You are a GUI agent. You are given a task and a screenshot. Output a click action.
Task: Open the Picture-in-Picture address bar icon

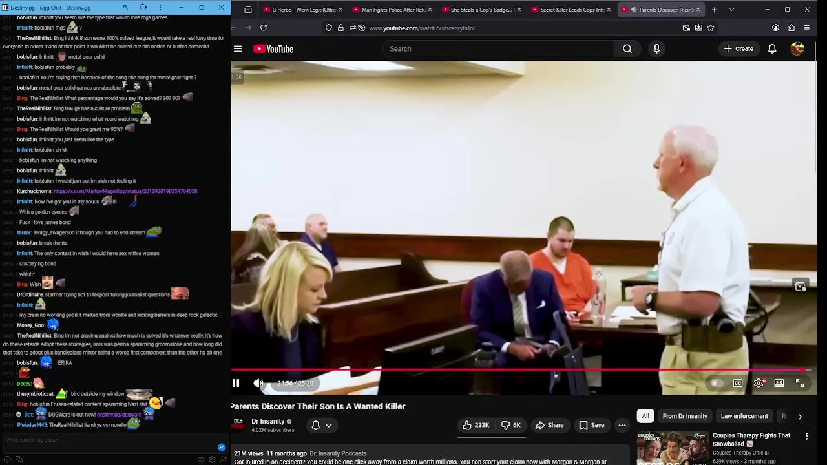click(686, 28)
